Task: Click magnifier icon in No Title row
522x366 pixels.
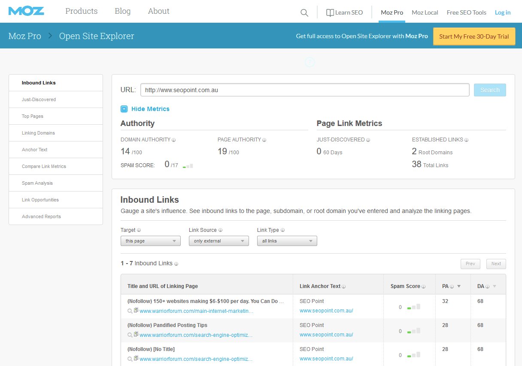Action: (x=130, y=359)
